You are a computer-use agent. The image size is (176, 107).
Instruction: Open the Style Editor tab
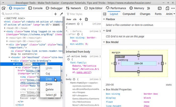93,8
